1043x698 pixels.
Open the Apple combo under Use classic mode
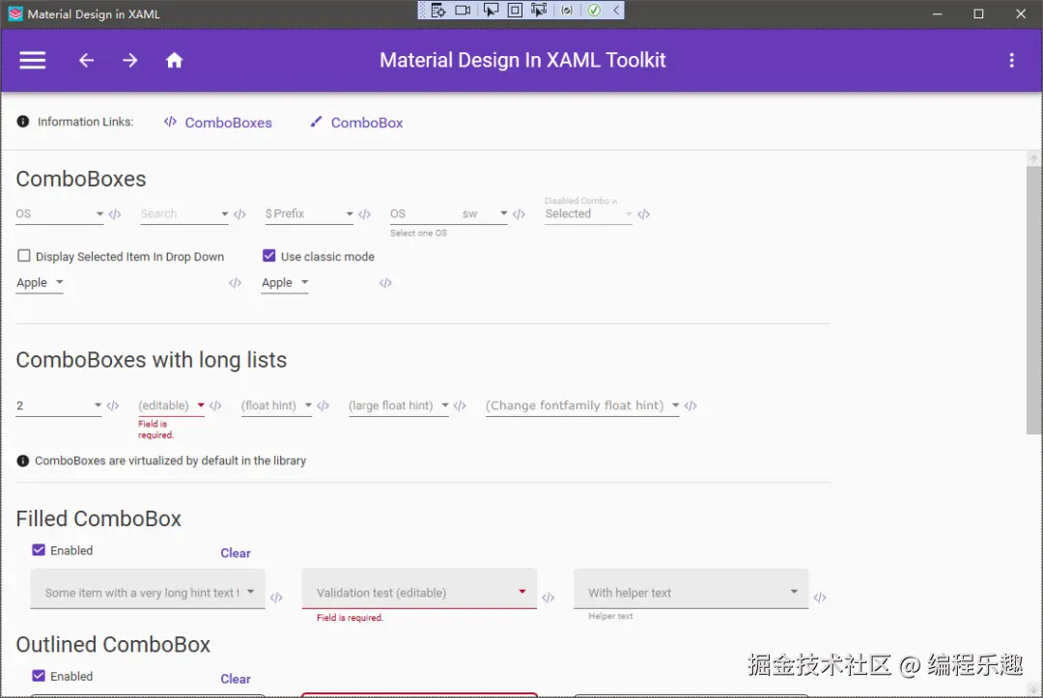pyautogui.click(x=285, y=283)
